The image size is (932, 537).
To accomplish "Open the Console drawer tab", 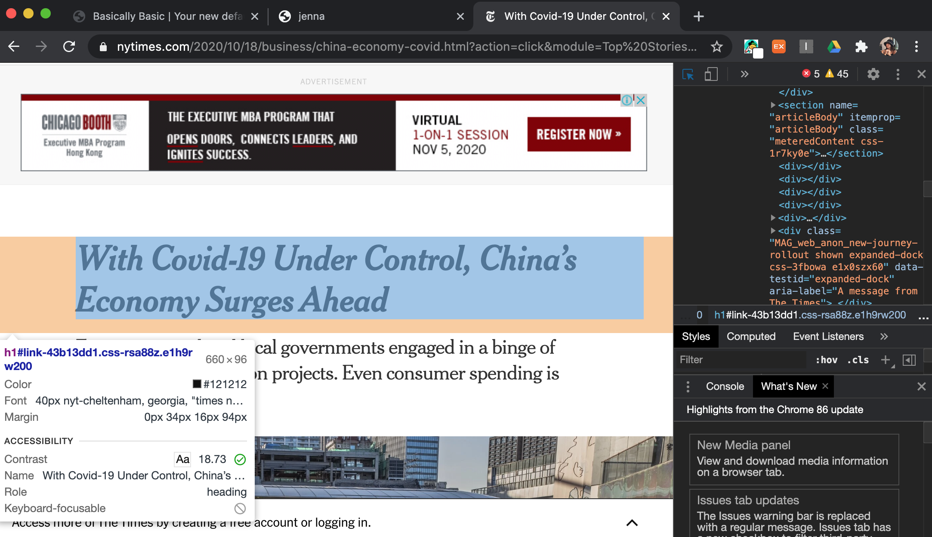I will click(725, 386).
